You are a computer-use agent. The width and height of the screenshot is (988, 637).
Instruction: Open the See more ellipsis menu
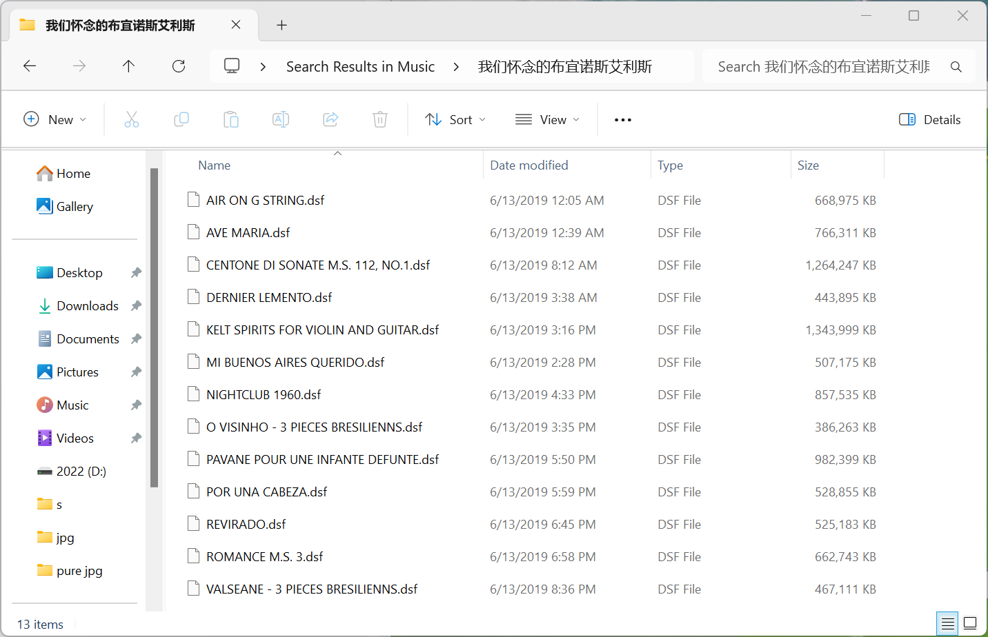(x=623, y=120)
